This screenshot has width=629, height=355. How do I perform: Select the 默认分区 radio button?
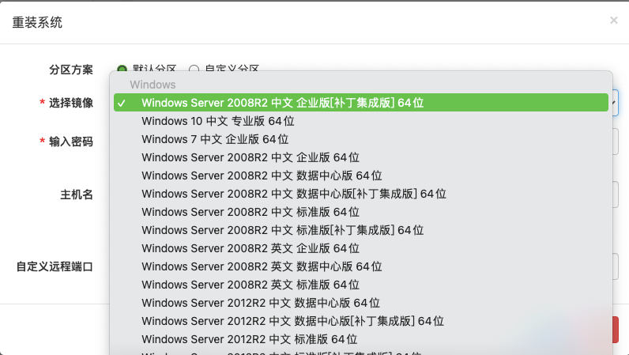pos(122,69)
